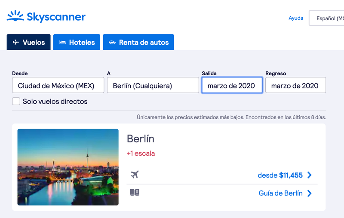Image resolution: width=344 pixels, height=218 pixels.
Task: Open flights priced desde $11,455
Action: click(x=280, y=175)
